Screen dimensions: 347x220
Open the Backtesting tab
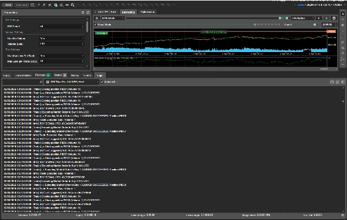coord(128,12)
